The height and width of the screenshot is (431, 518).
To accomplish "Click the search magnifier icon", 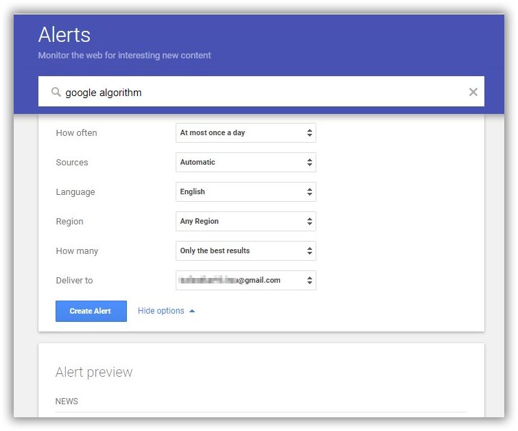I will pos(56,92).
